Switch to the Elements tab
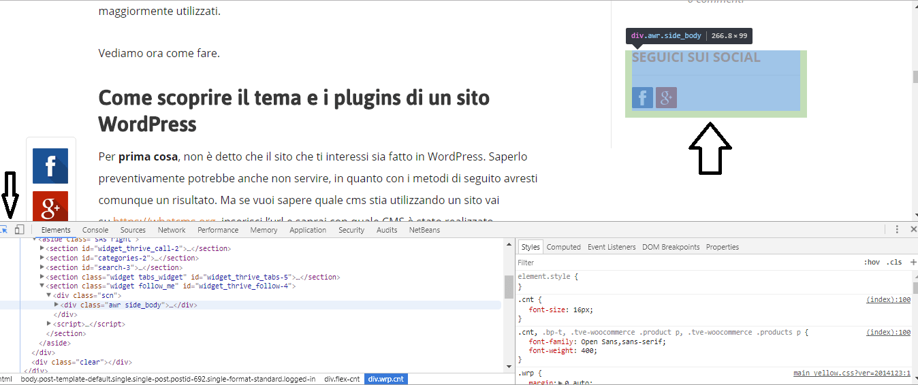Image resolution: width=918 pixels, height=385 pixels. [x=56, y=230]
